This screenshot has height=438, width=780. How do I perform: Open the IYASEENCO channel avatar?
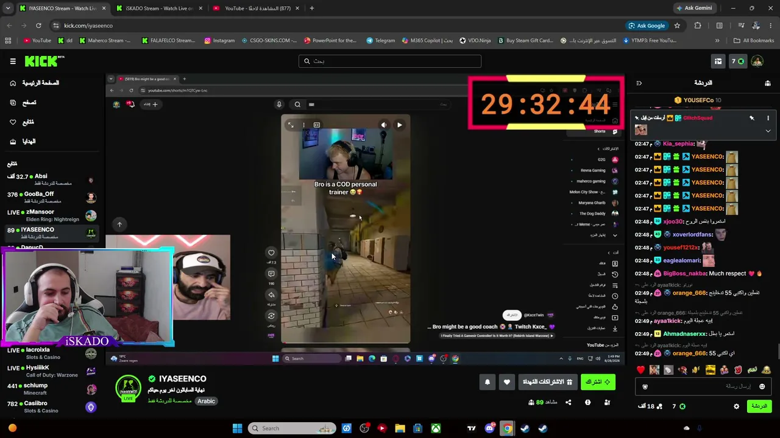(x=128, y=389)
